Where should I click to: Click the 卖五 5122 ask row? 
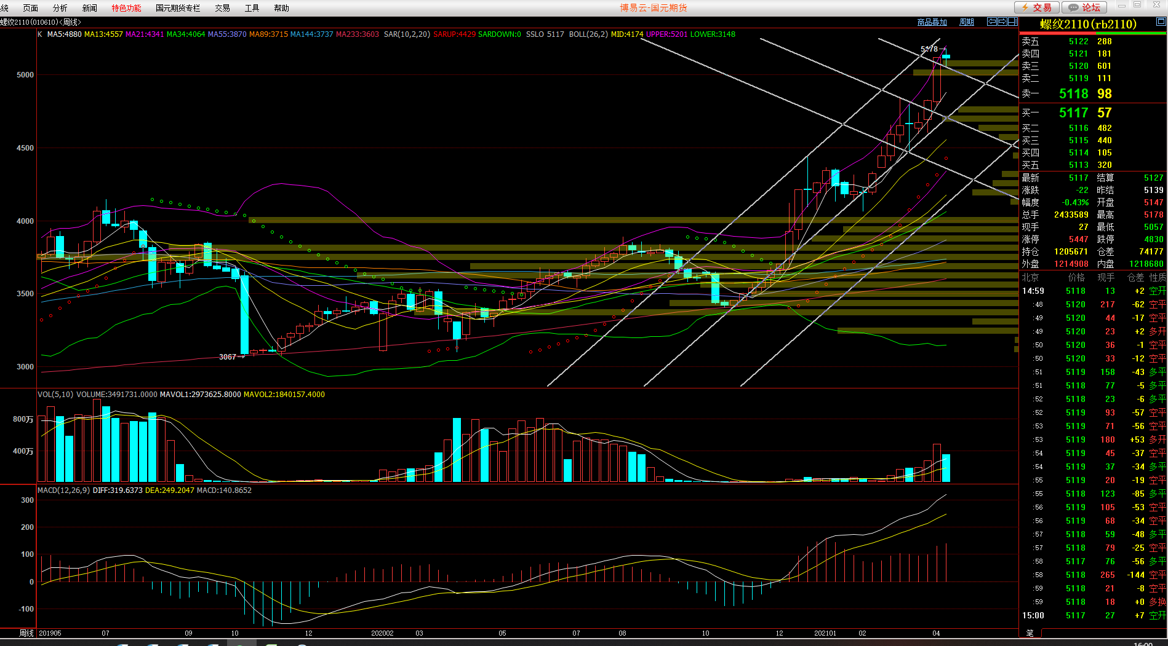tap(1093, 42)
